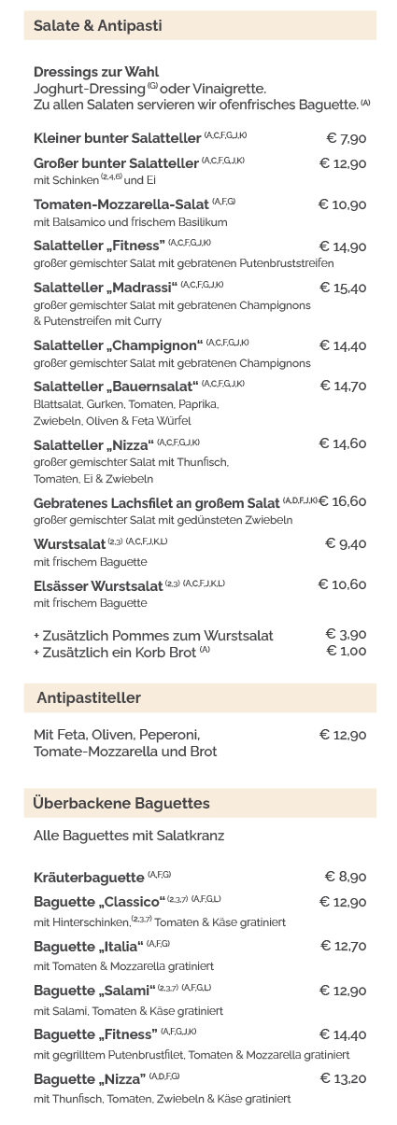Select Kleiner bunter Salatteller item
The height and width of the screenshot is (1125, 397).
[117, 138]
